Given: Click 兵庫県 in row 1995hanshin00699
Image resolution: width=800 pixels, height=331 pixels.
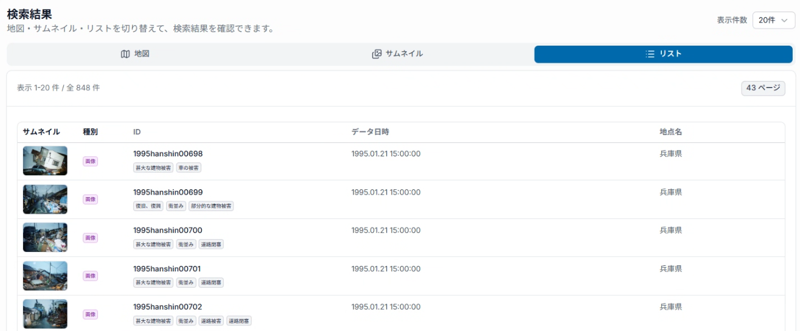Looking at the screenshot, I should 671,192.
